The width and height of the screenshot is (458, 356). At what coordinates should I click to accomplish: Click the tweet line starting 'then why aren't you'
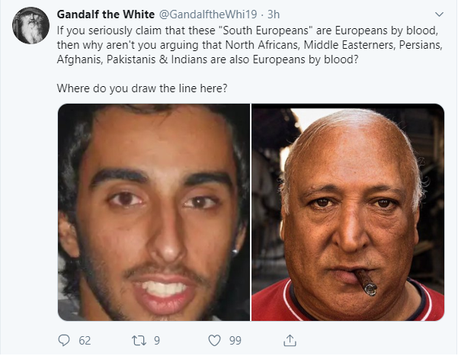click(x=250, y=45)
